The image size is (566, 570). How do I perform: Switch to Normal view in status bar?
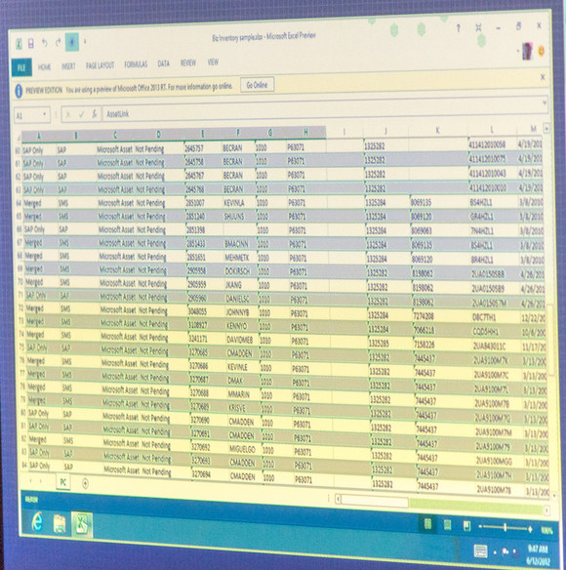pos(427,524)
